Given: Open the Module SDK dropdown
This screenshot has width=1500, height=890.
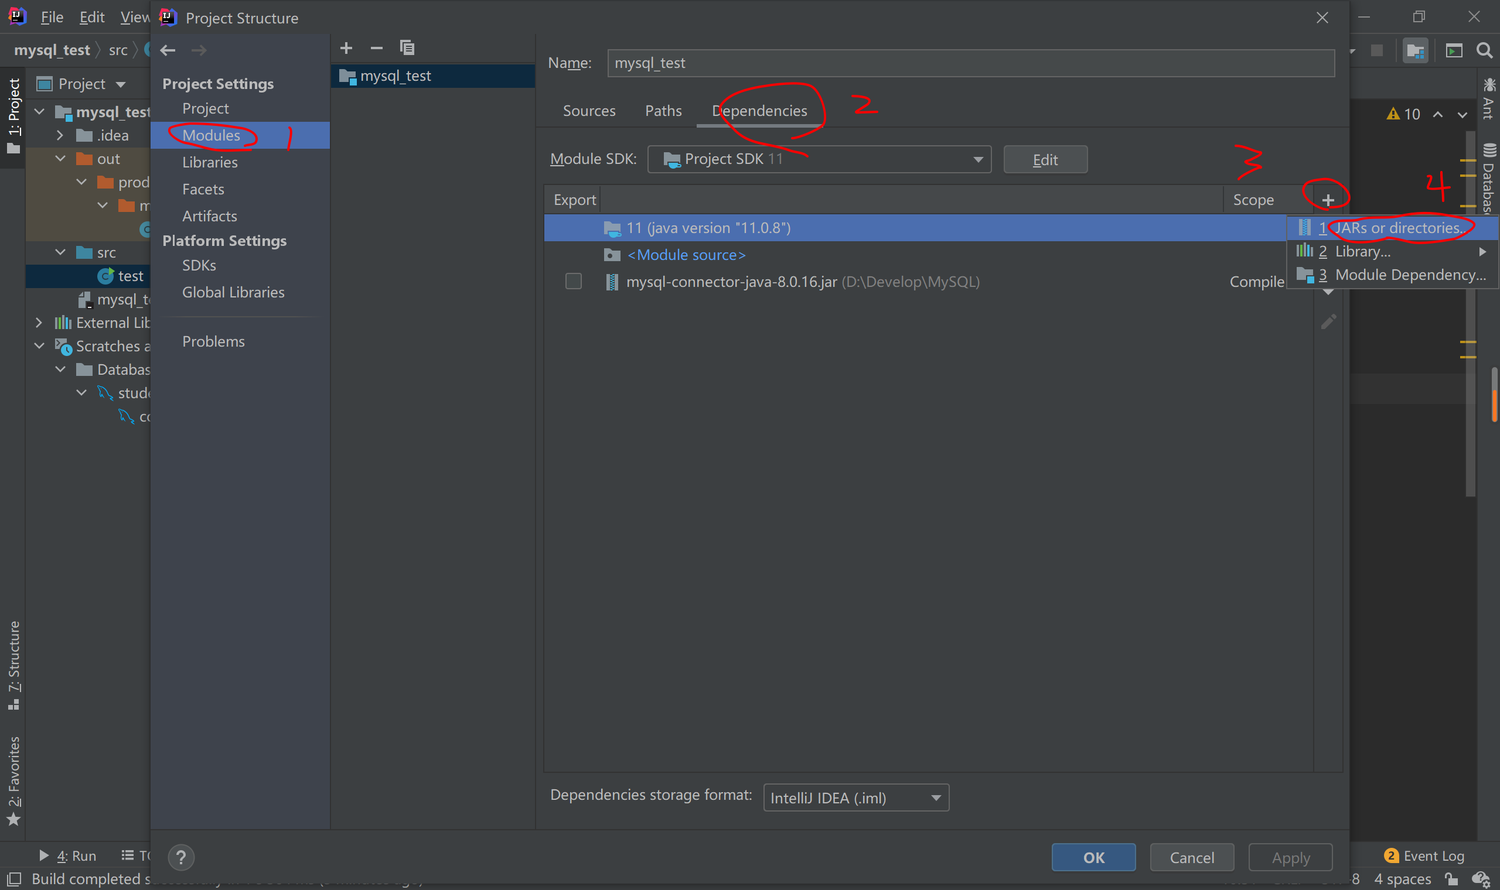Looking at the screenshot, I should pyautogui.click(x=819, y=159).
